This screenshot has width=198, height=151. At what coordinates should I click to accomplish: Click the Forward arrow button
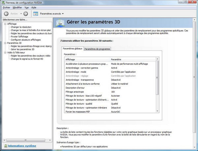pyautogui.click(x=25, y=14)
